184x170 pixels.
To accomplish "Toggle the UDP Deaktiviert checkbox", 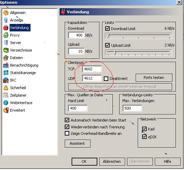I will [x=106, y=79].
